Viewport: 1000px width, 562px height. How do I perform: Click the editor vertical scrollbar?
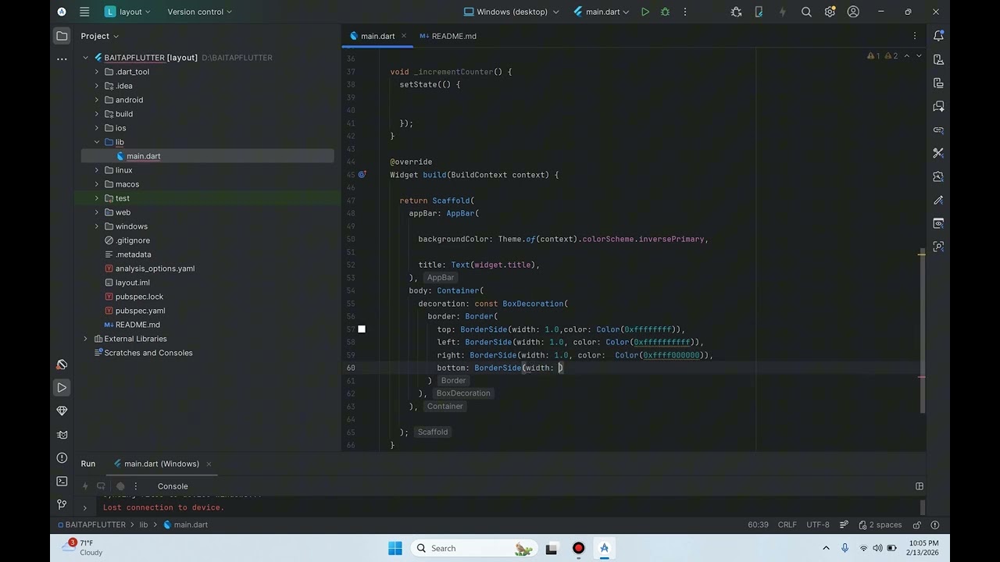(x=922, y=332)
